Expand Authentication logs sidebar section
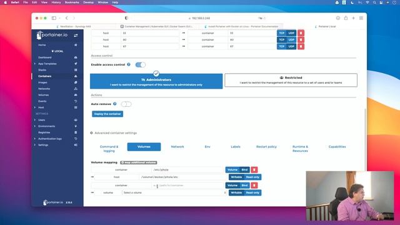Viewport: 400px width, 225px height. (35, 139)
